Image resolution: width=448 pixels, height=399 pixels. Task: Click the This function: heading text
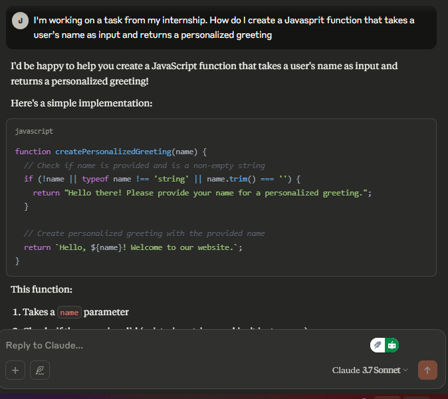pyautogui.click(x=42, y=289)
